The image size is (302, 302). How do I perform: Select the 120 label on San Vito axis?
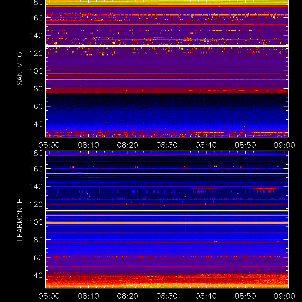[36, 53]
